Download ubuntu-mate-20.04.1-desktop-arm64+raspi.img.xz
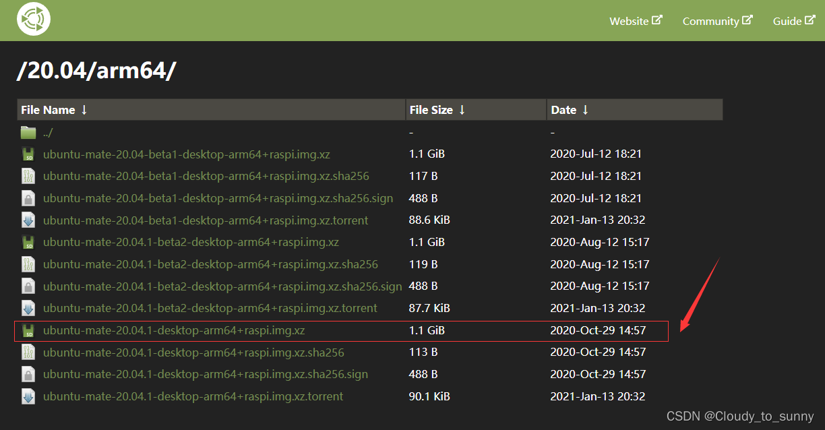The width and height of the screenshot is (825, 430). 174,330
